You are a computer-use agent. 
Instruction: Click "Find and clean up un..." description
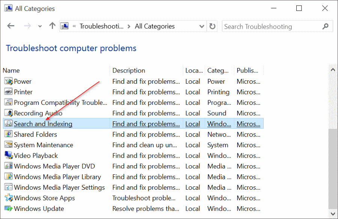tap(145, 145)
